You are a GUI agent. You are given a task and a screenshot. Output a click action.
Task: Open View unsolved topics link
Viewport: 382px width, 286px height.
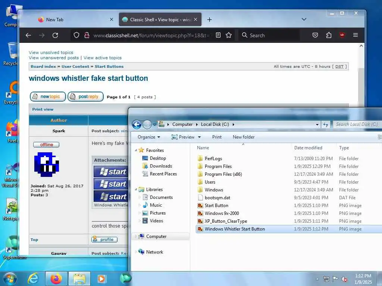[51, 52]
